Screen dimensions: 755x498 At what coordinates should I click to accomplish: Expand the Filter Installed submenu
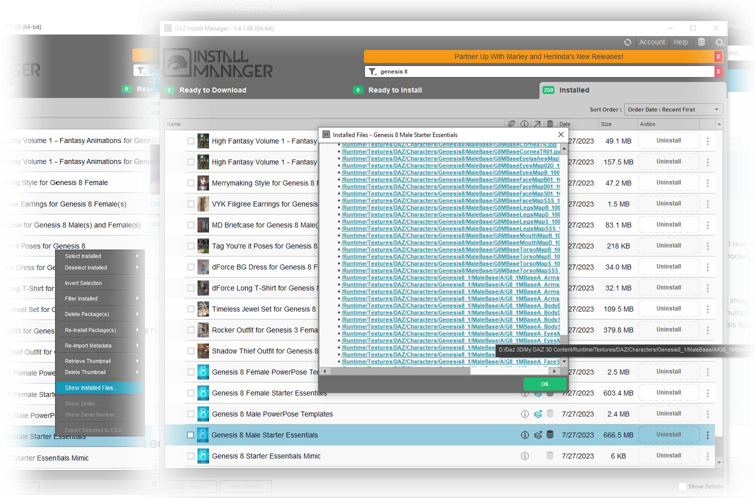click(x=99, y=298)
